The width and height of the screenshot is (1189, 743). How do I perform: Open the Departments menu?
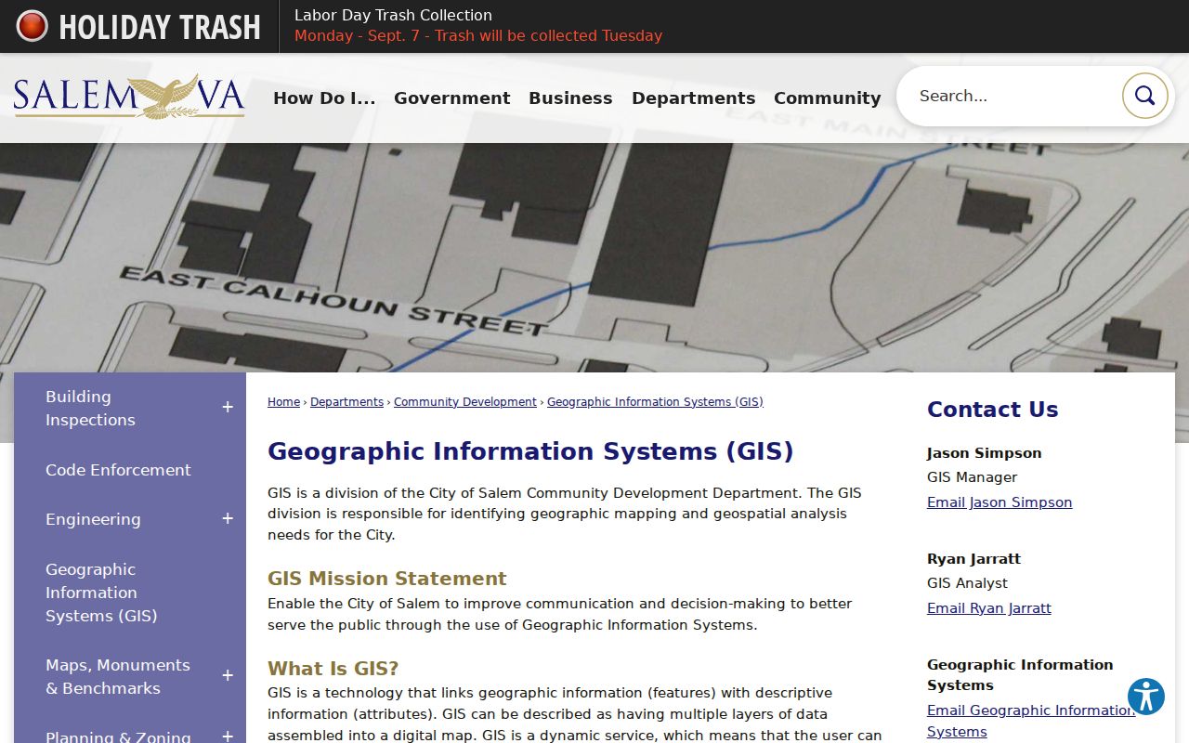tap(693, 98)
